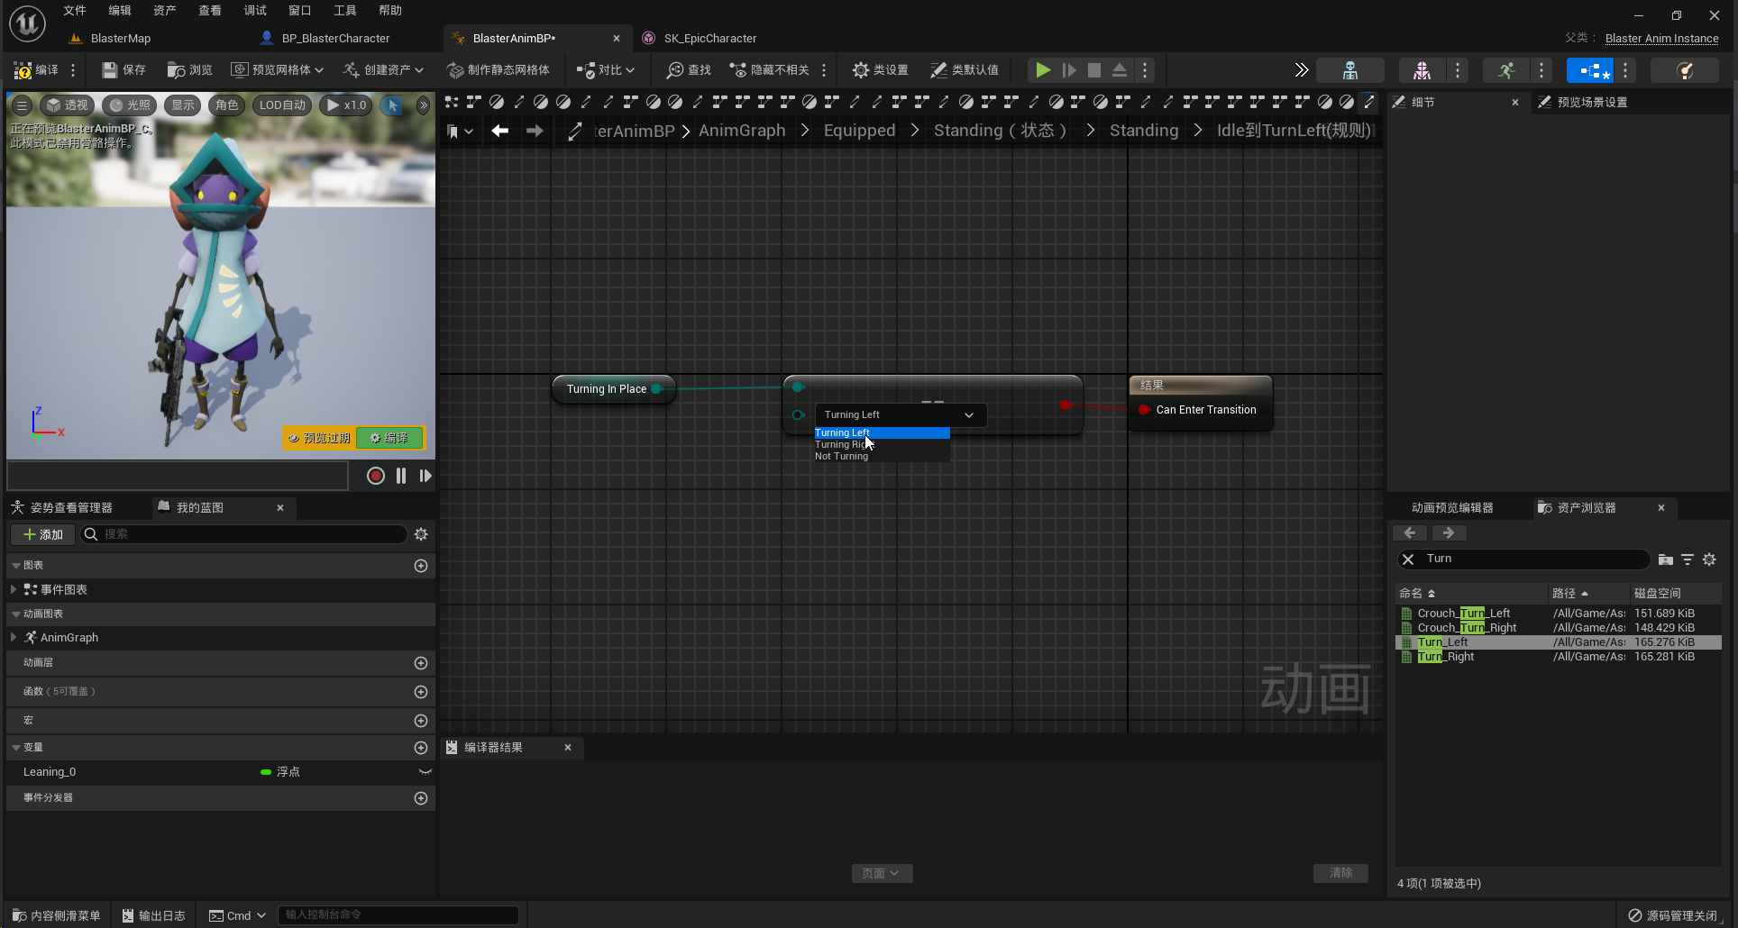Viewport: 1738px width, 928px height.
Task: Switch to skeletal mesh mode icon
Action: coord(1422,69)
